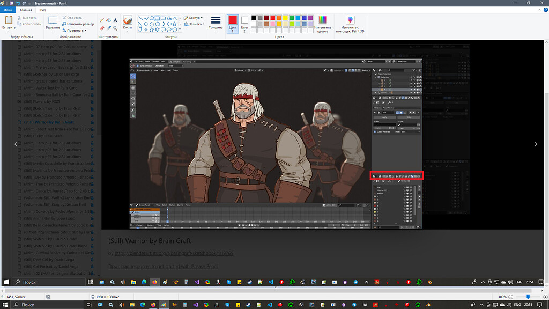
Task: Click Crop (Обрезать) in the image group
Action: [x=72, y=18]
